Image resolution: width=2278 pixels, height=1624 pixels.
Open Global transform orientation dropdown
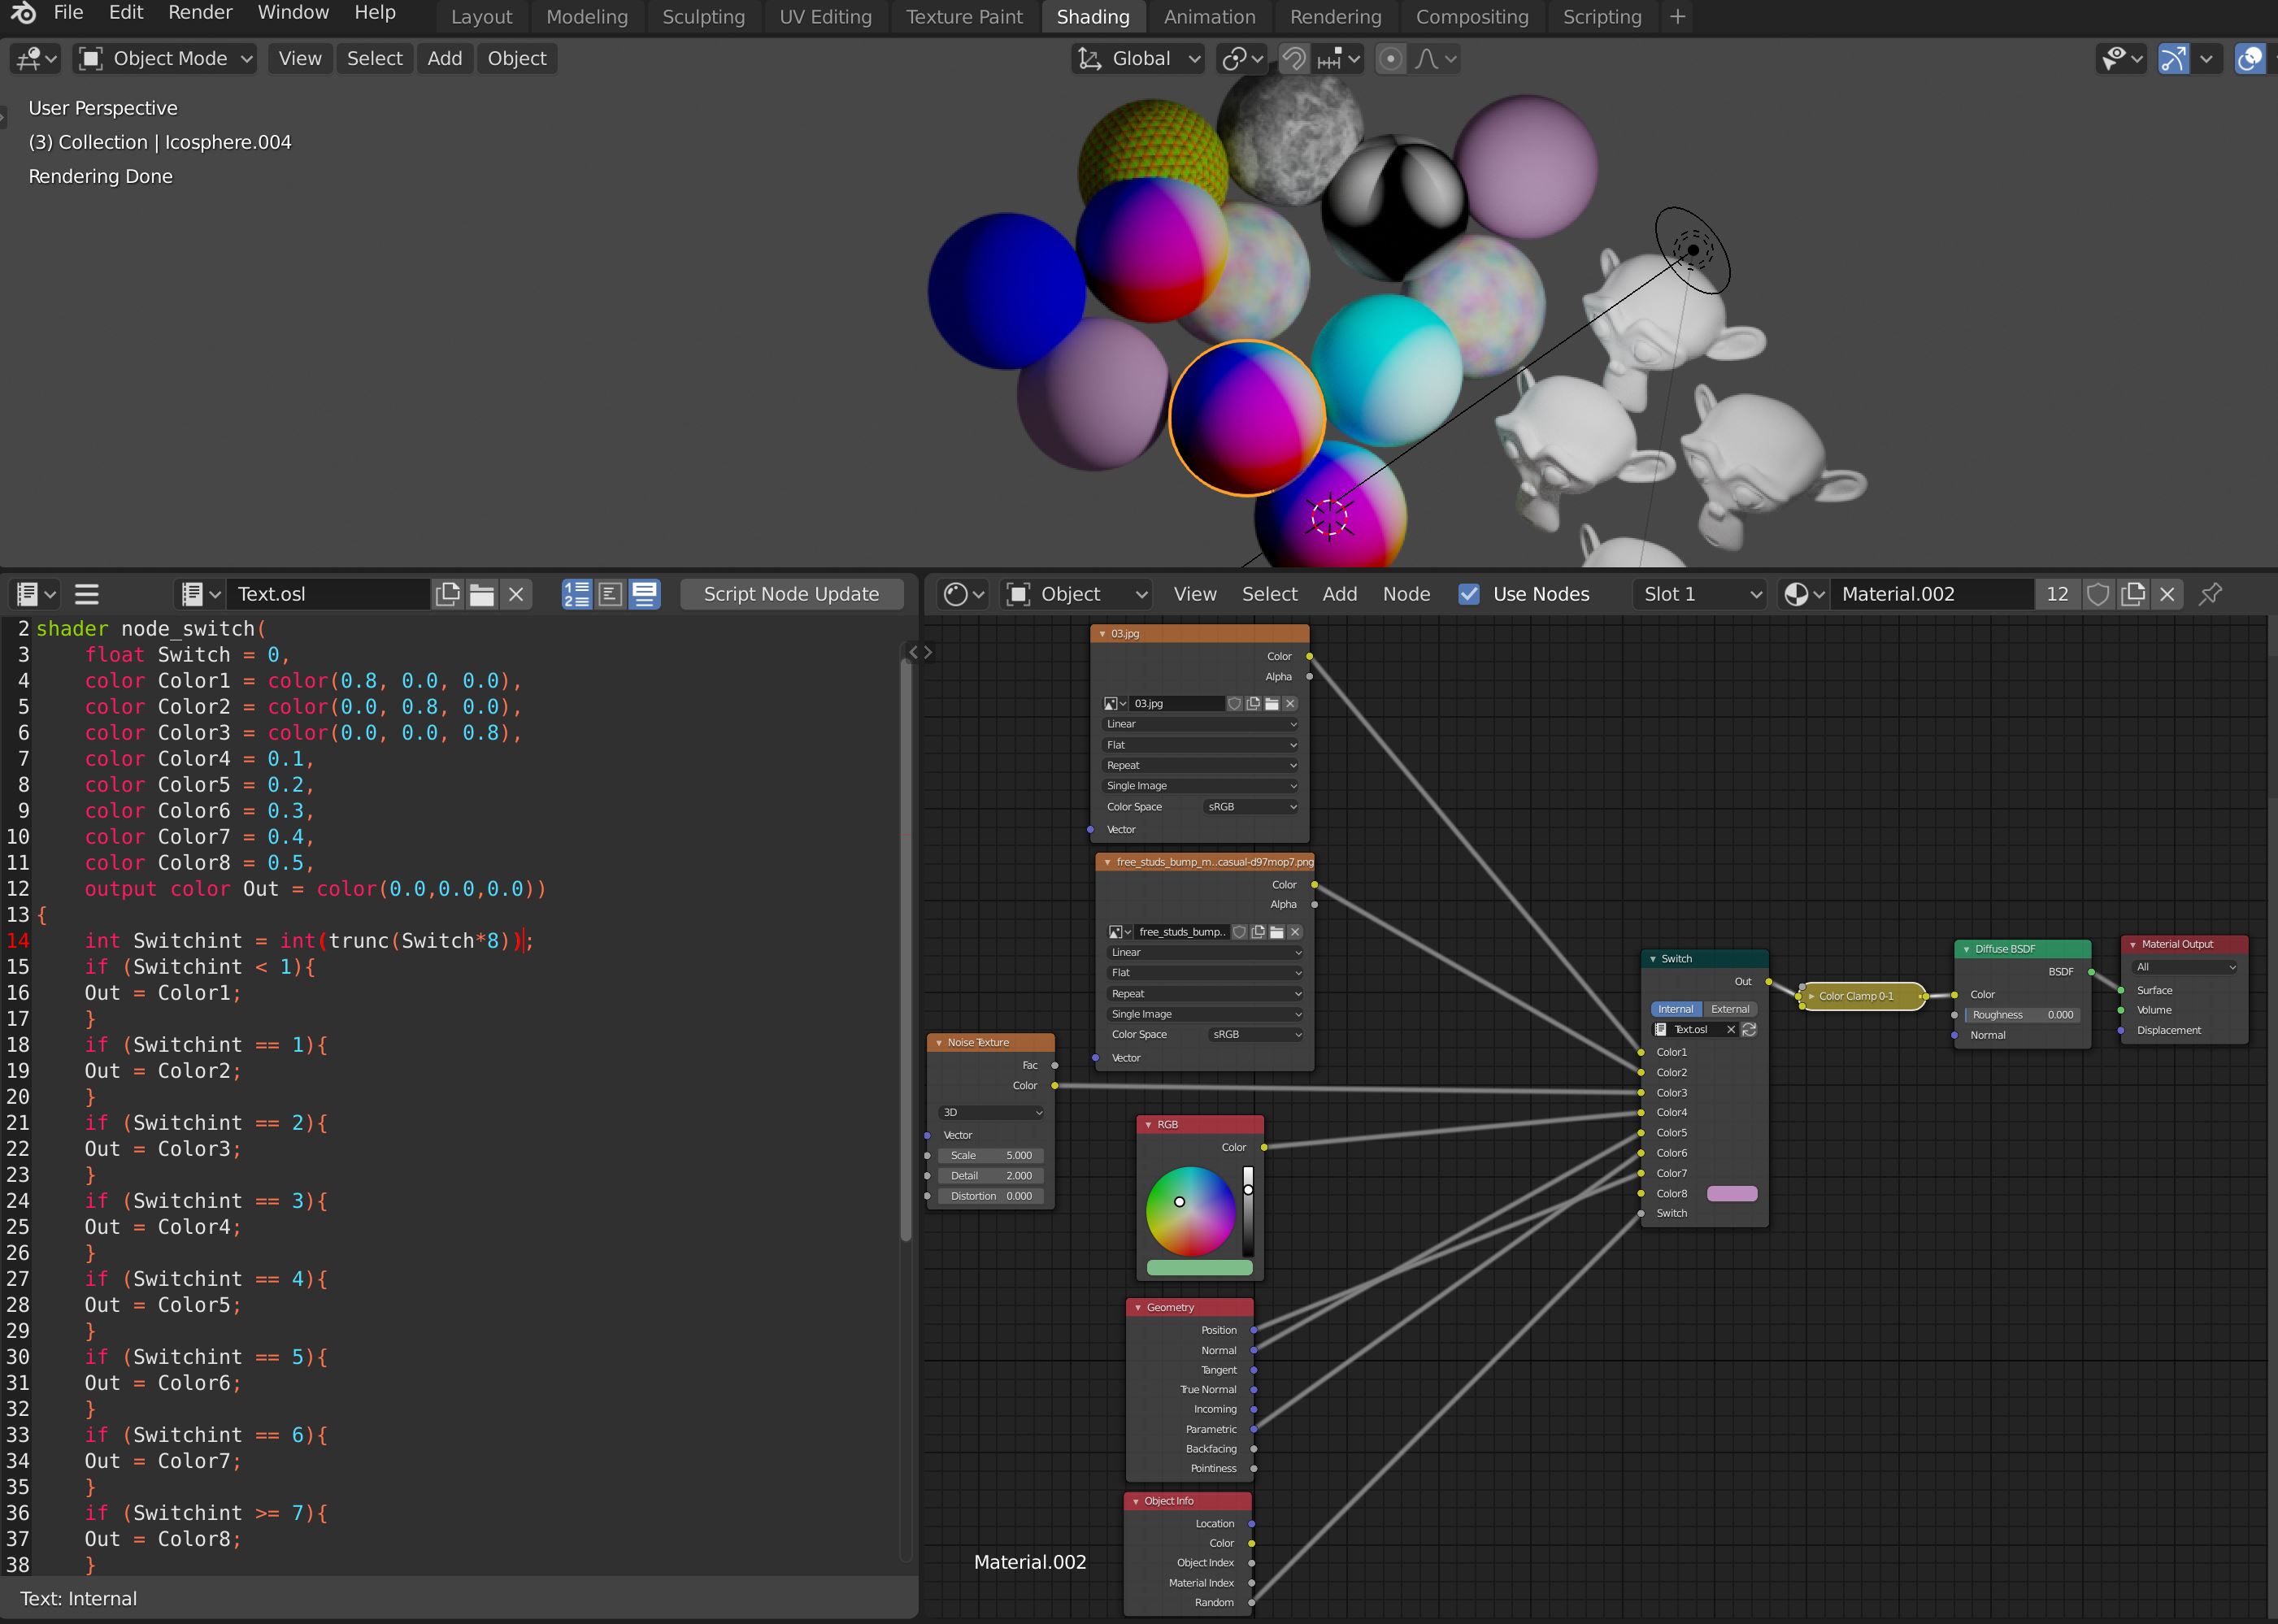(x=1138, y=59)
